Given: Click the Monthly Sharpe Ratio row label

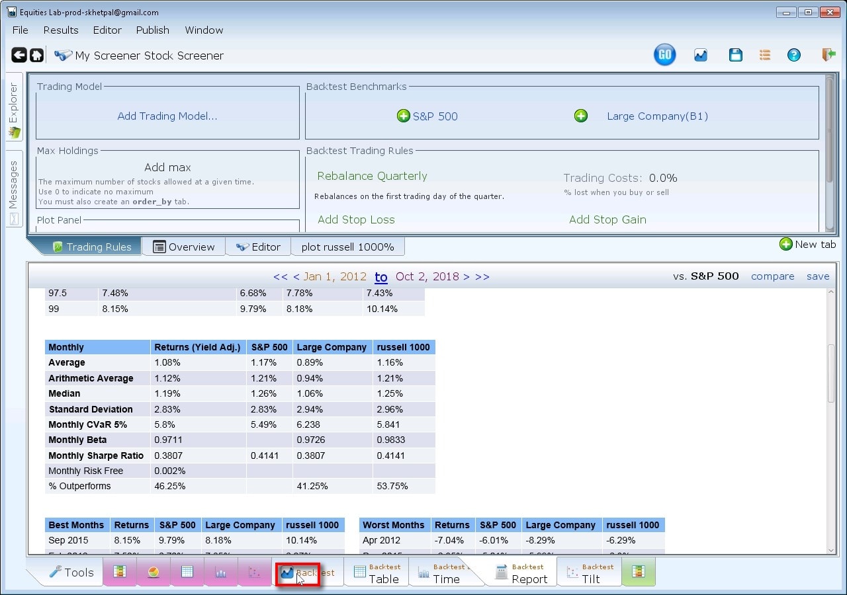Looking at the screenshot, I should coord(96,456).
